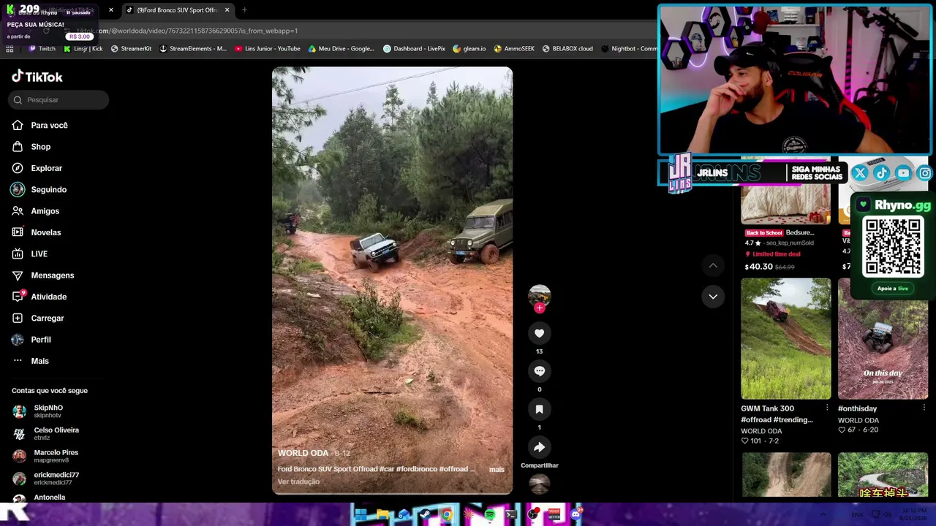The width and height of the screenshot is (936, 526).
Task: Open the StreamerKit bookmark
Action: [x=131, y=49]
